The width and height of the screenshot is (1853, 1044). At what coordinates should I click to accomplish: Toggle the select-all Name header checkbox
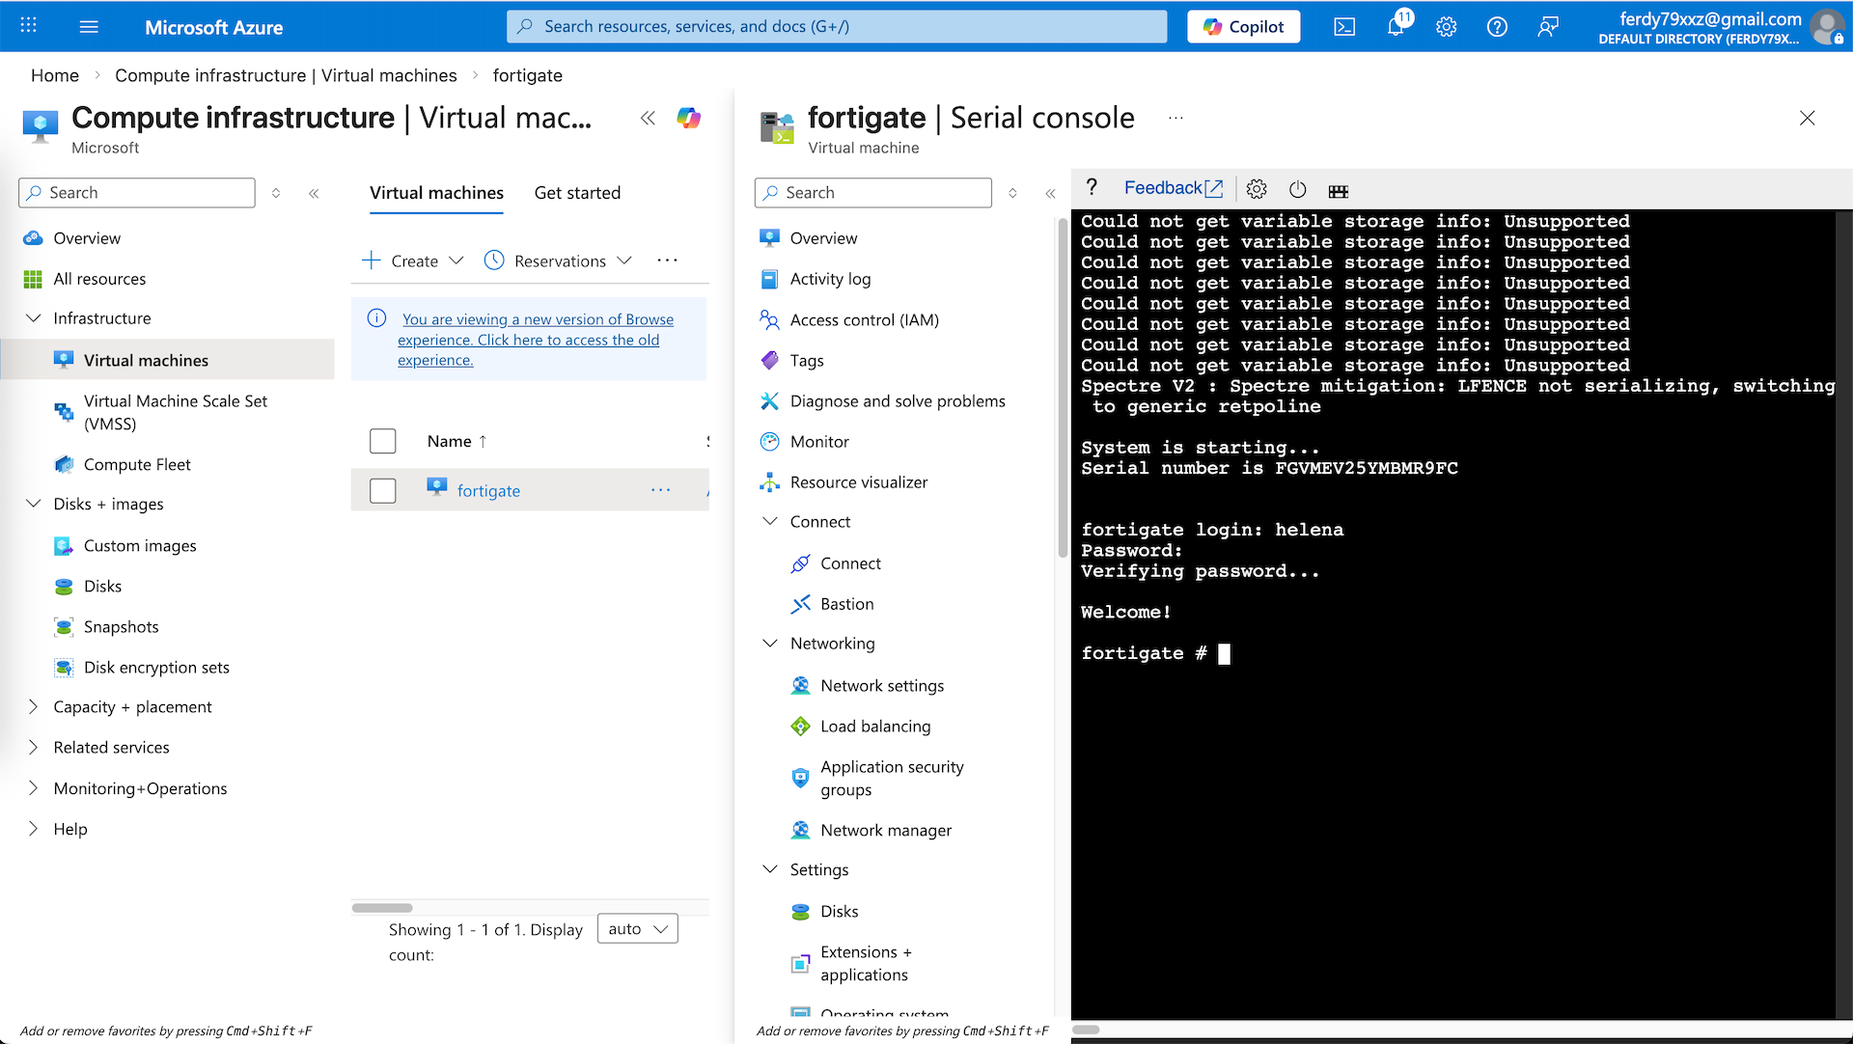(383, 441)
